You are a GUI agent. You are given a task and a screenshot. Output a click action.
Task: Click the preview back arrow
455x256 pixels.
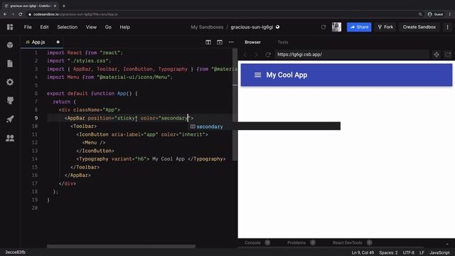pos(245,55)
